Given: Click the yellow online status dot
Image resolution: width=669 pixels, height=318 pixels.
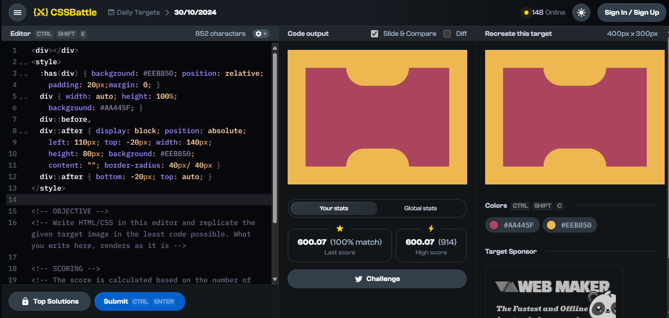Looking at the screenshot, I should 526,13.
